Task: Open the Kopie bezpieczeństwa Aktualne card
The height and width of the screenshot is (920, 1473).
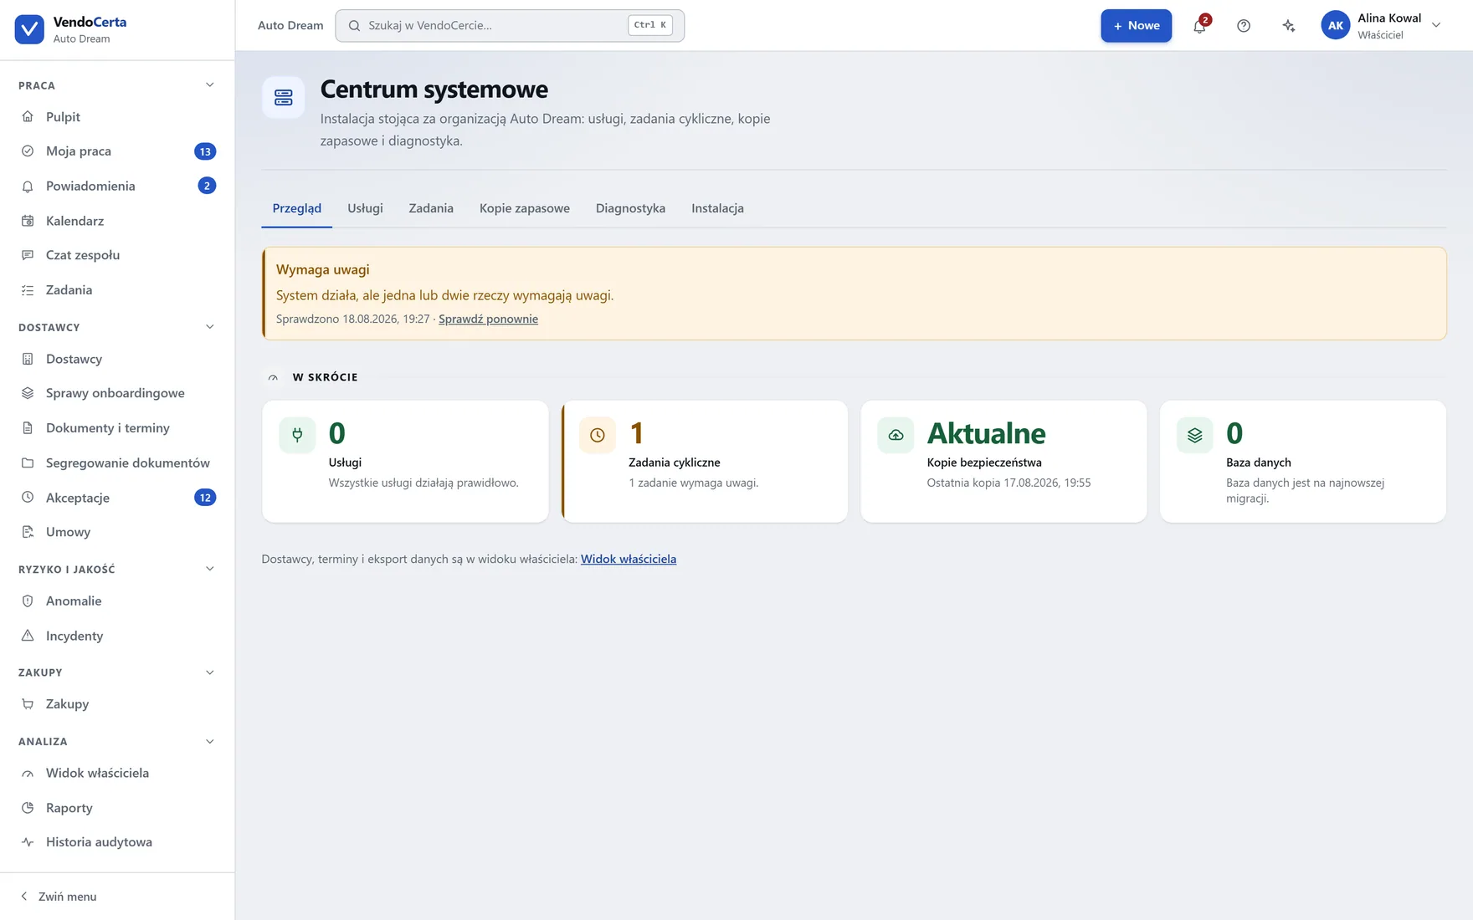Action: (1003, 462)
